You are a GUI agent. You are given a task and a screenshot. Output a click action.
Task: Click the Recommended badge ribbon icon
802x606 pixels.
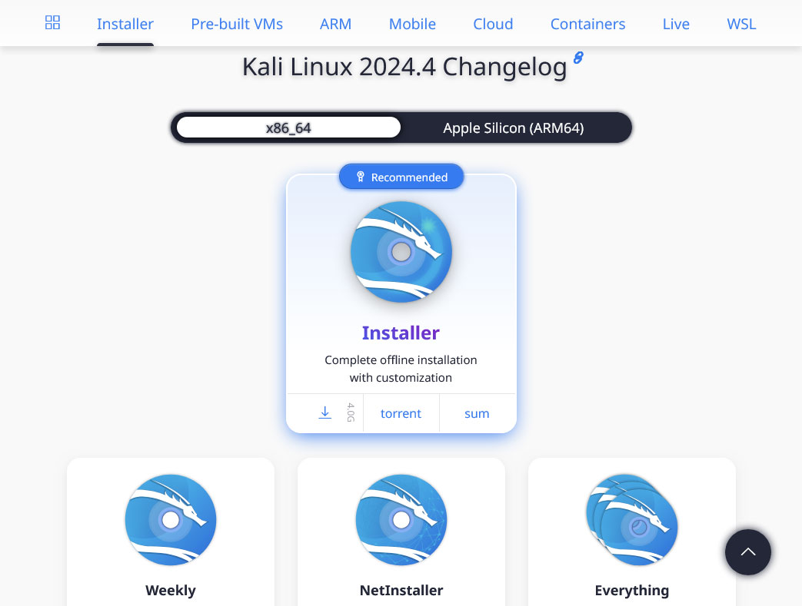click(360, 177)
